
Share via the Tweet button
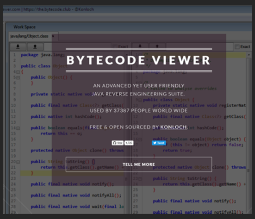pos(159,143)
